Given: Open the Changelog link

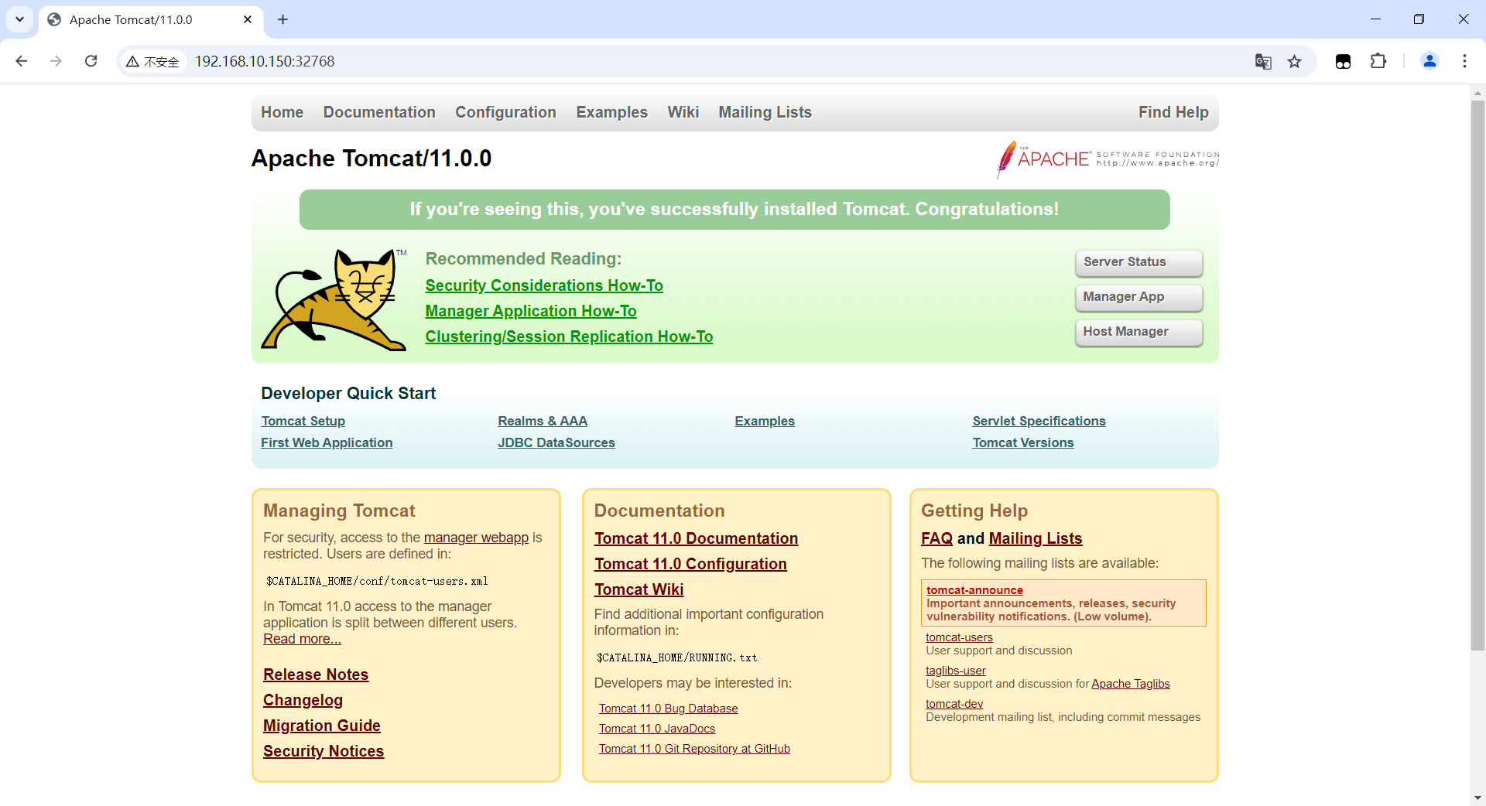Looking at the screenshot, I should [x=303, y=700].
